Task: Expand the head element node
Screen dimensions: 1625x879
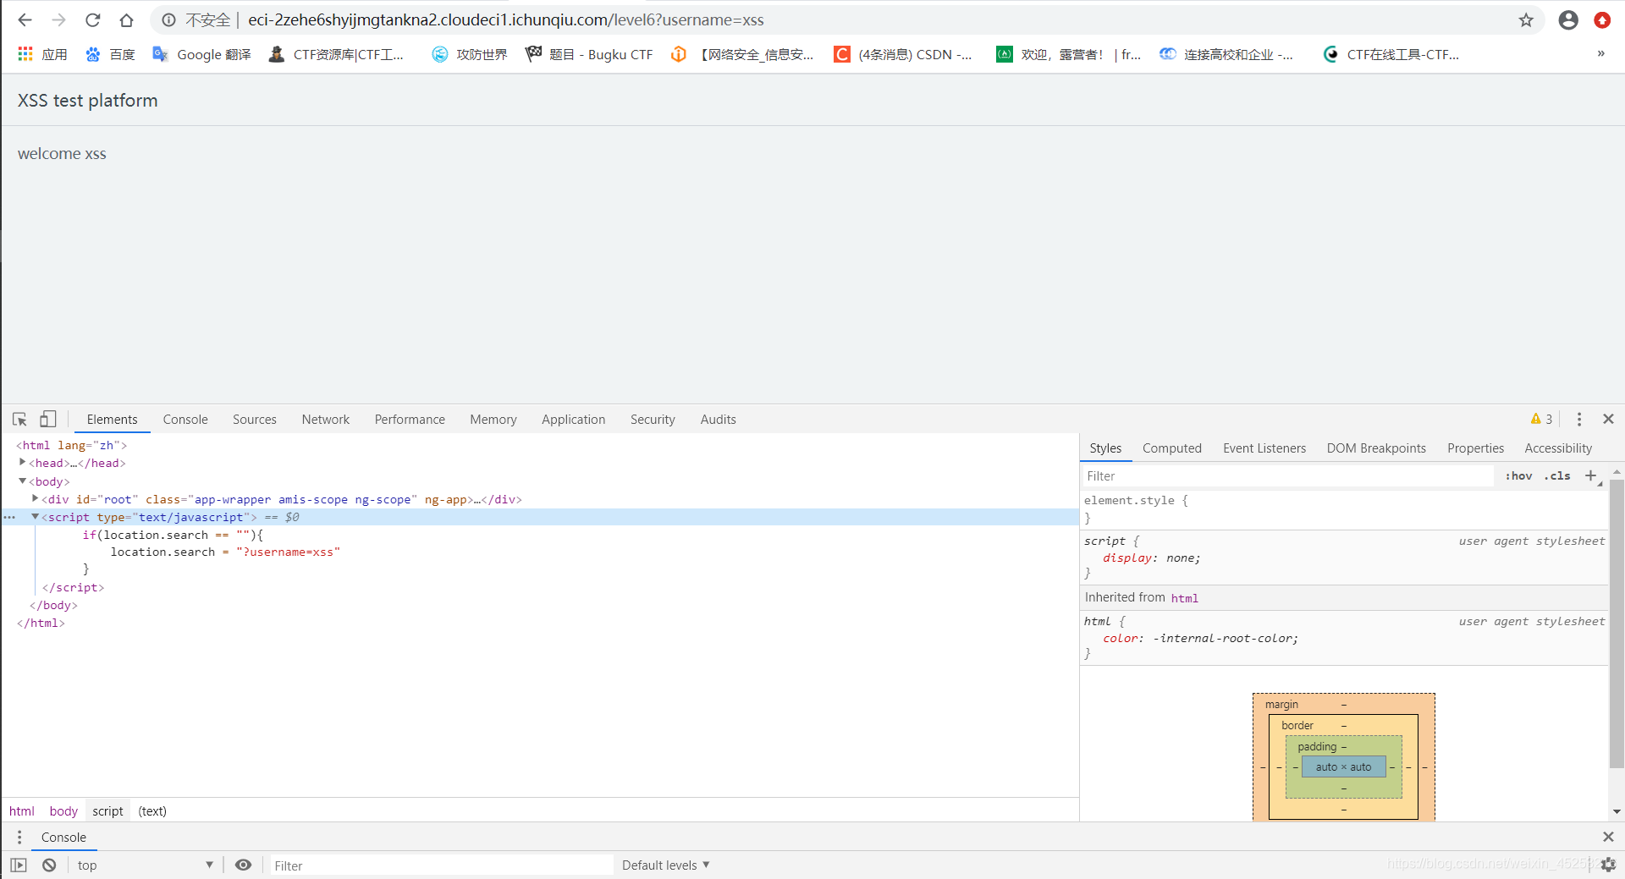Action: point(22,462)
